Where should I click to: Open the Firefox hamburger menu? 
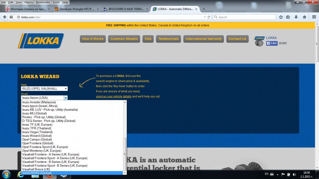314,17
